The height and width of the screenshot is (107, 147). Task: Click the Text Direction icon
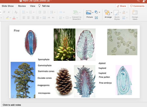click(x=61, y=18)
